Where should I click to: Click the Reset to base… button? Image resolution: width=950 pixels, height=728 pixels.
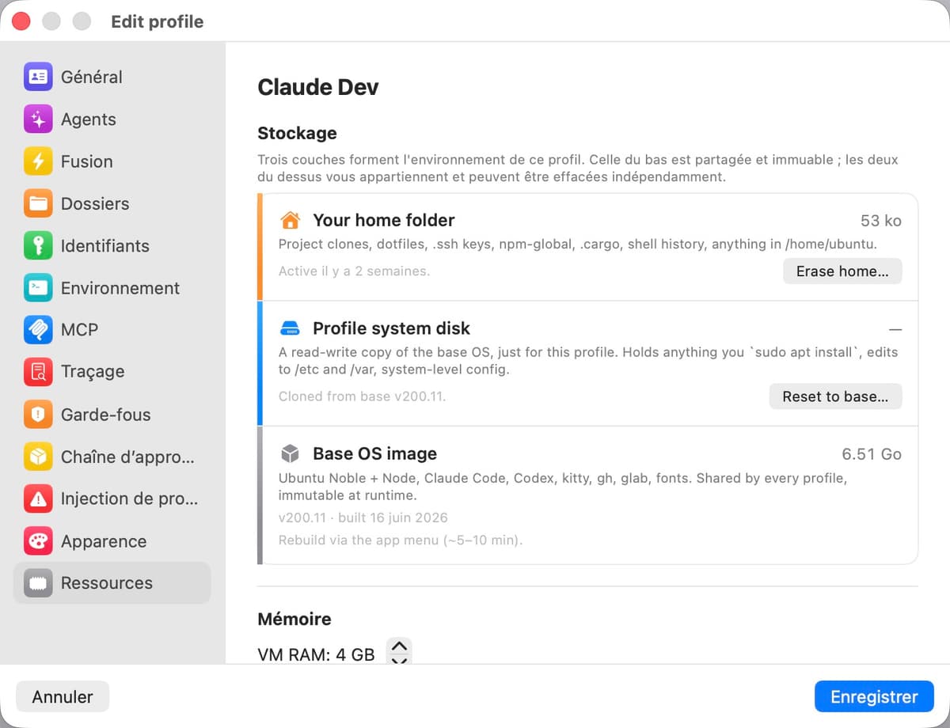(835, 396)
